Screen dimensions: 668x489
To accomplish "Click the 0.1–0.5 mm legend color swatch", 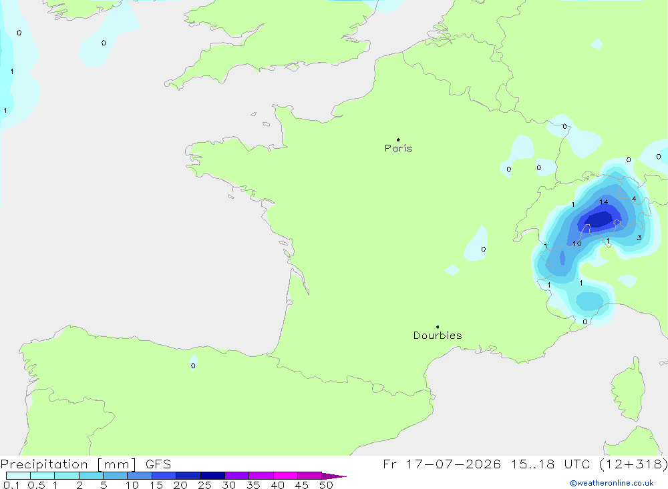I will (x=18, y=476).
